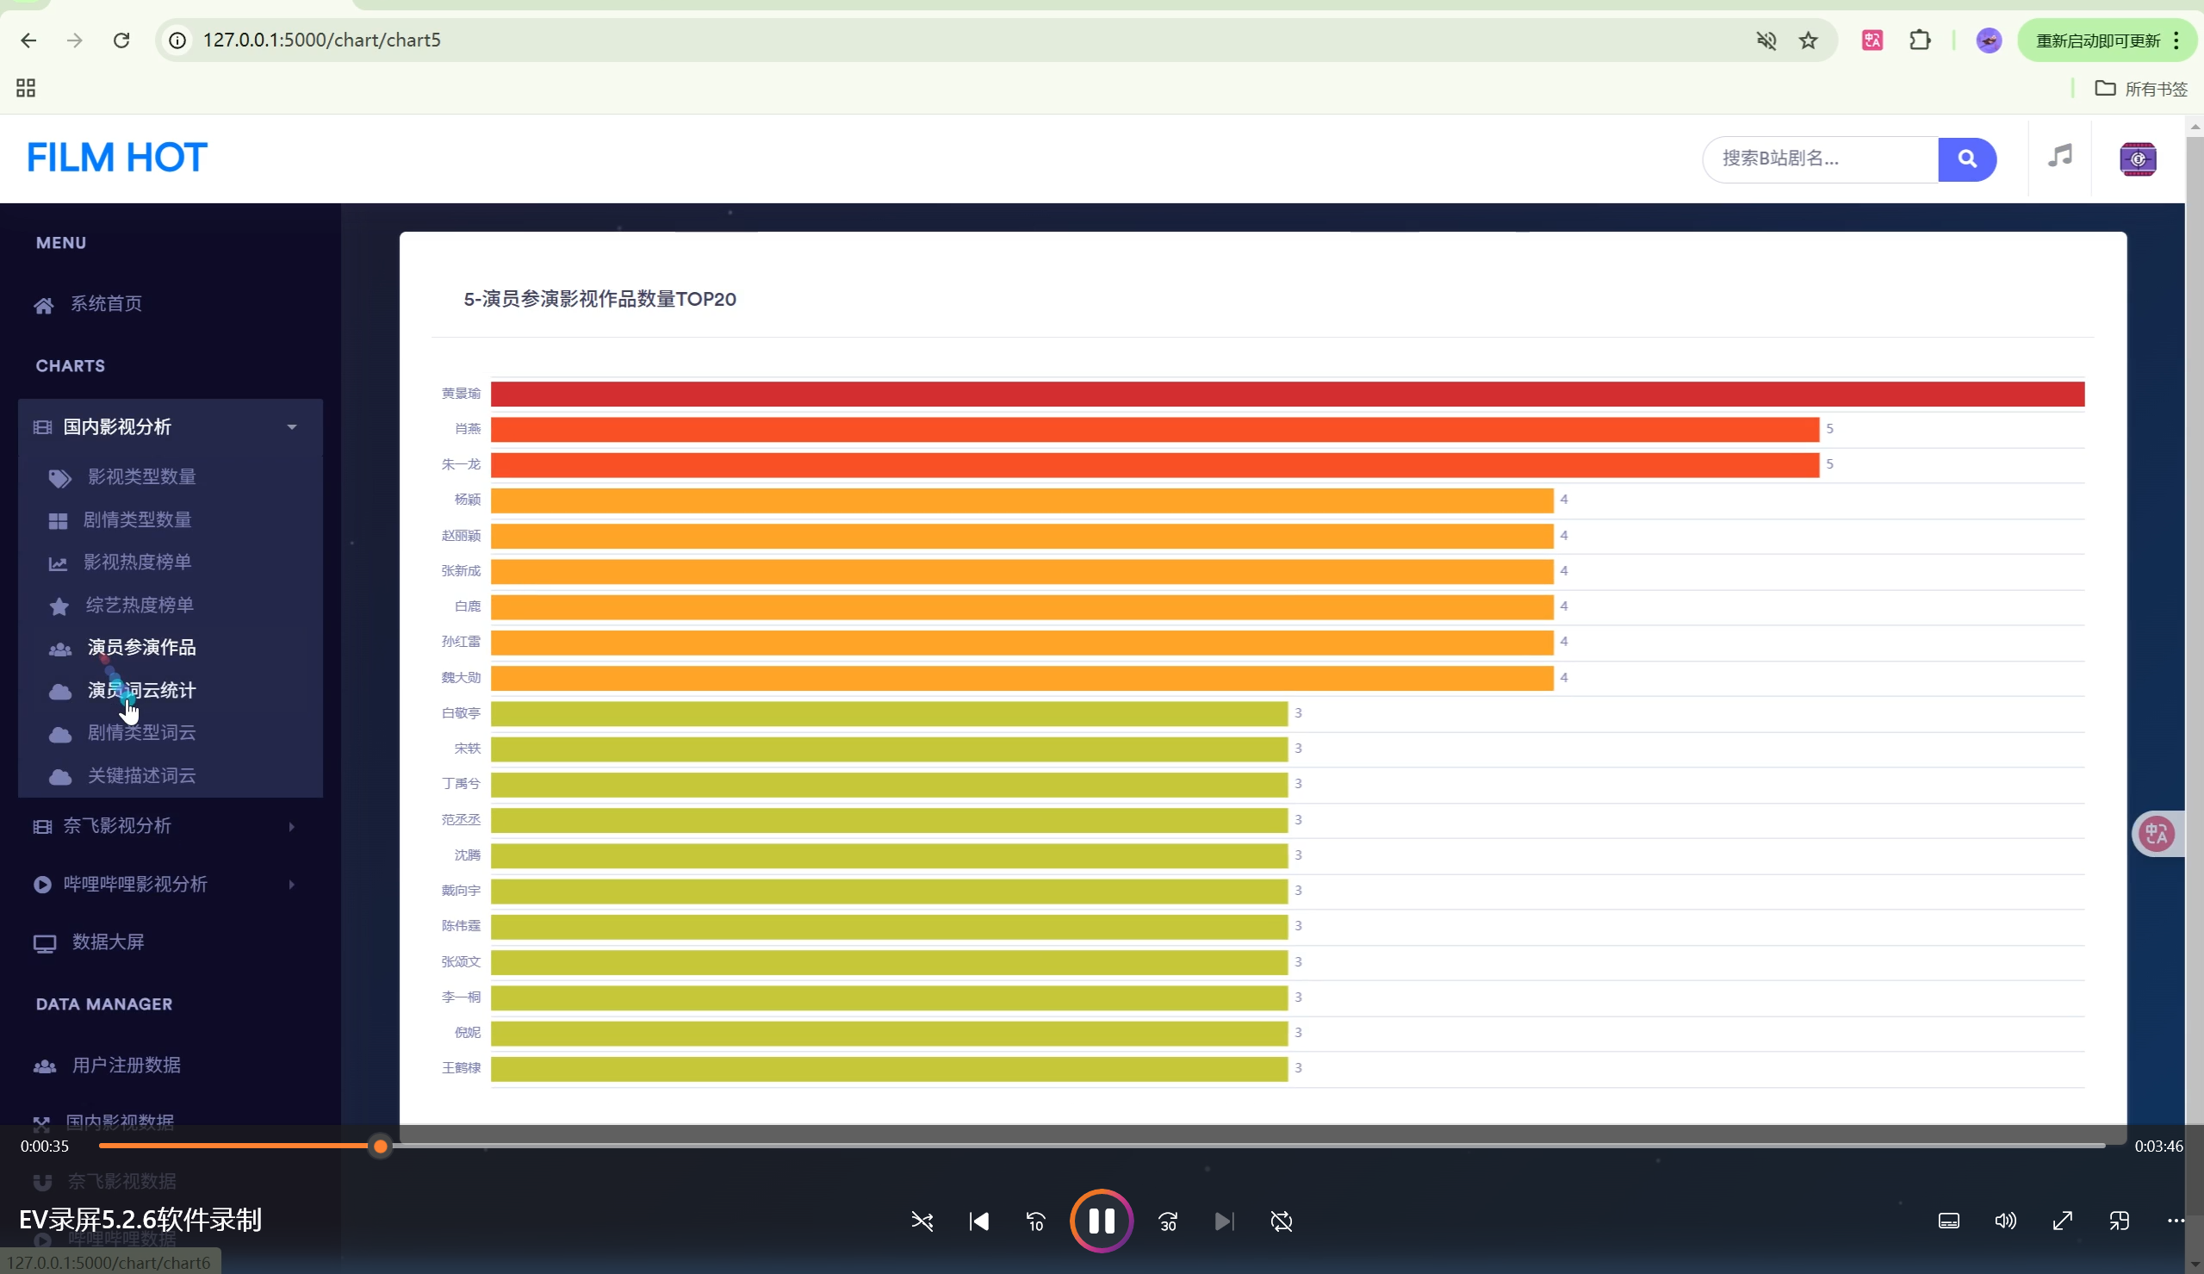Open the purple film avatar icon

[2137, 159]
